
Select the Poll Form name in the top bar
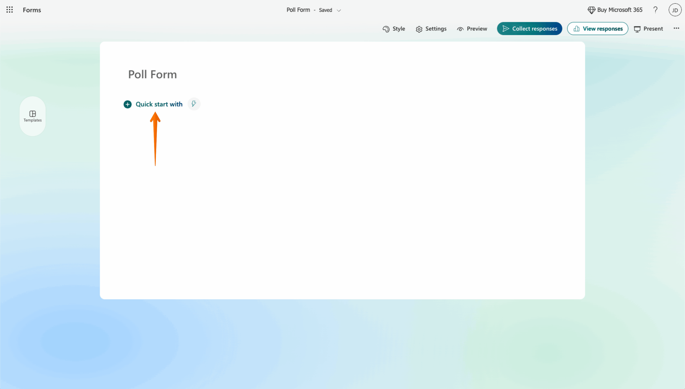coord(298,10)
